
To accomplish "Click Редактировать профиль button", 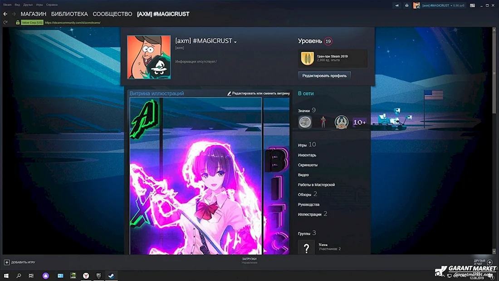I will (x=324, y=76).
